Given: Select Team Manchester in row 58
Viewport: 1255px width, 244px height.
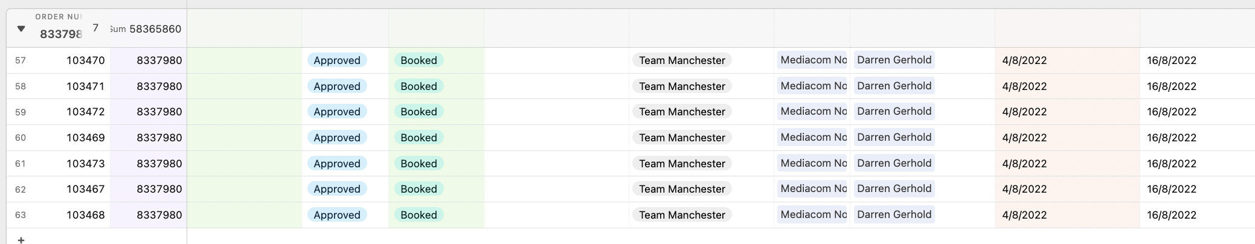Looking at the screenshot, I should (682, 86).
